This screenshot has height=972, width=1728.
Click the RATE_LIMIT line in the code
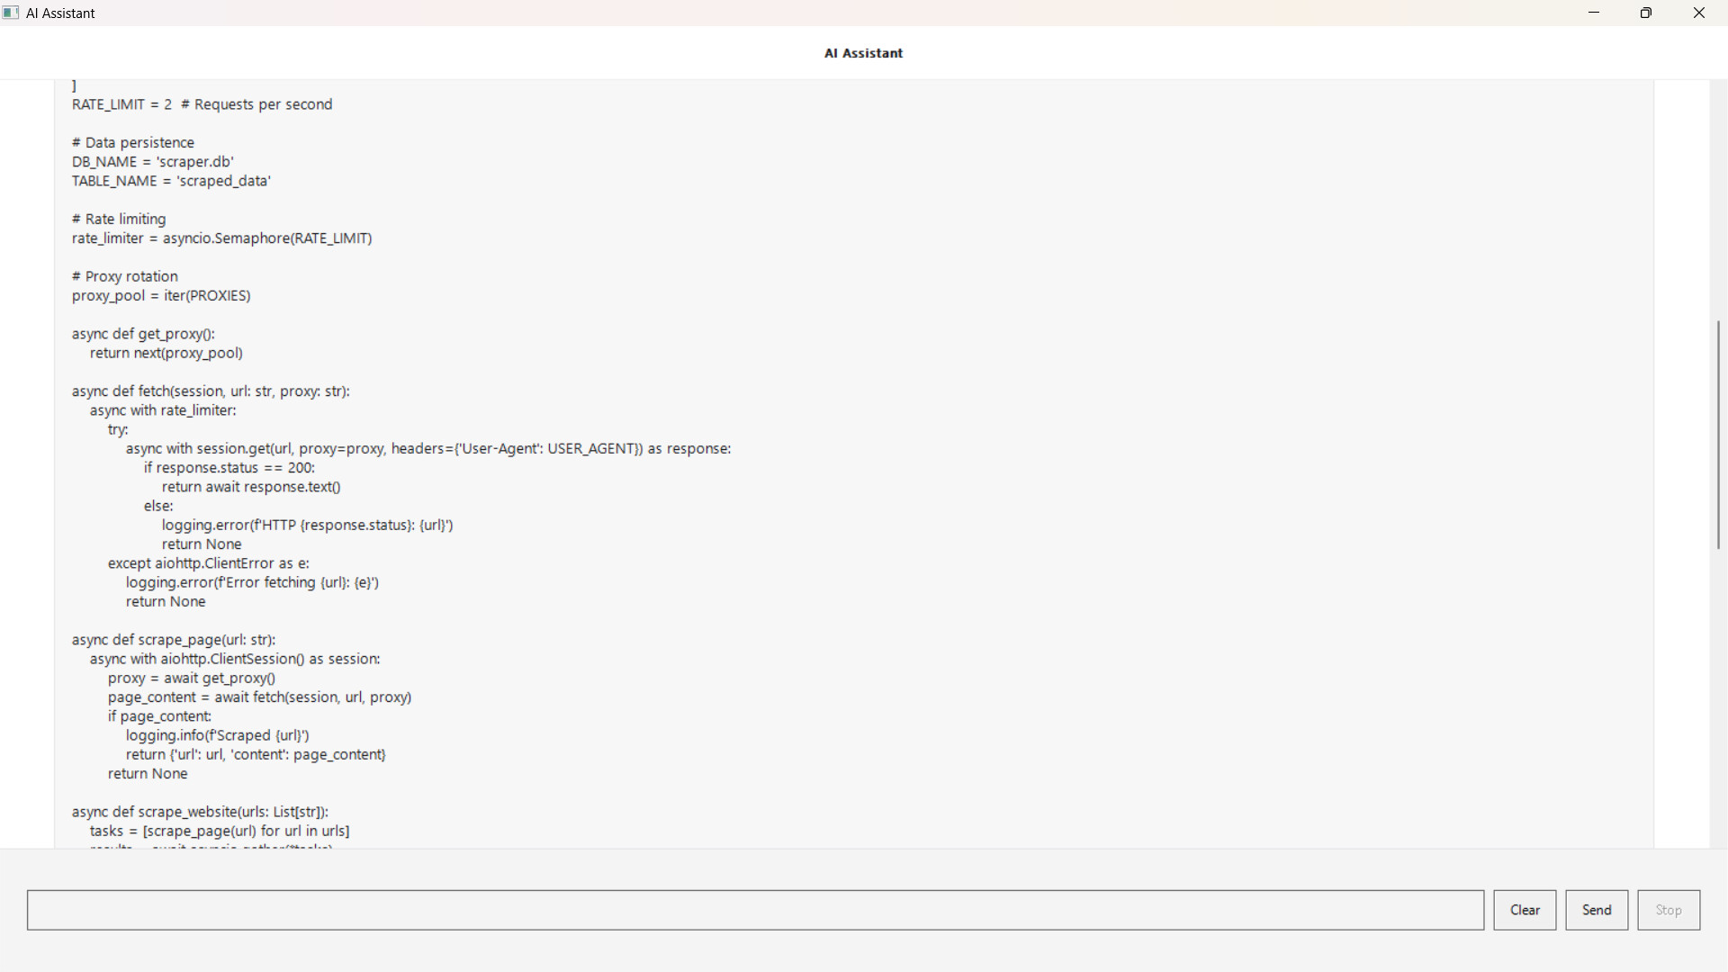pyautogui.click(x=202, y=104)
